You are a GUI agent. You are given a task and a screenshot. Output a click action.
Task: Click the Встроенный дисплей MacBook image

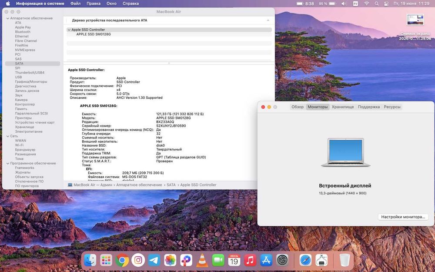click(345, 152)
